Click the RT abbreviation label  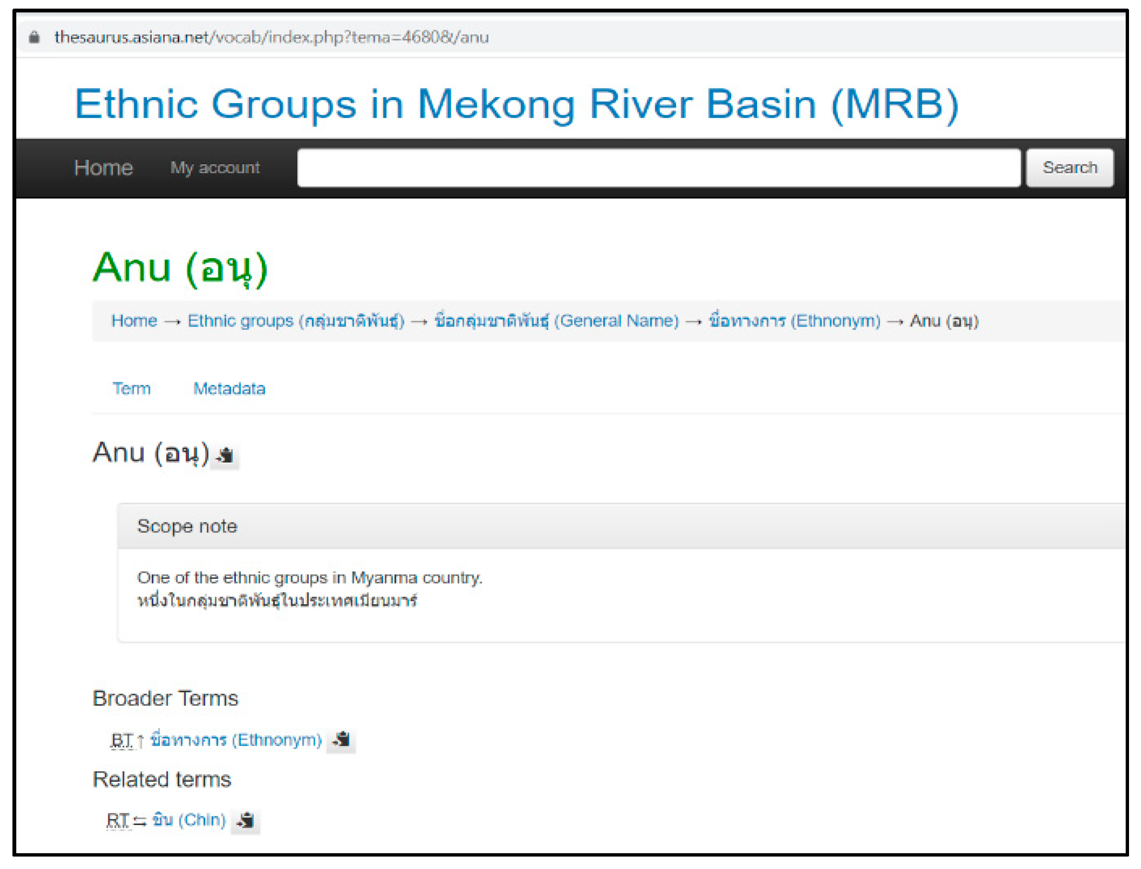[118, 820]
